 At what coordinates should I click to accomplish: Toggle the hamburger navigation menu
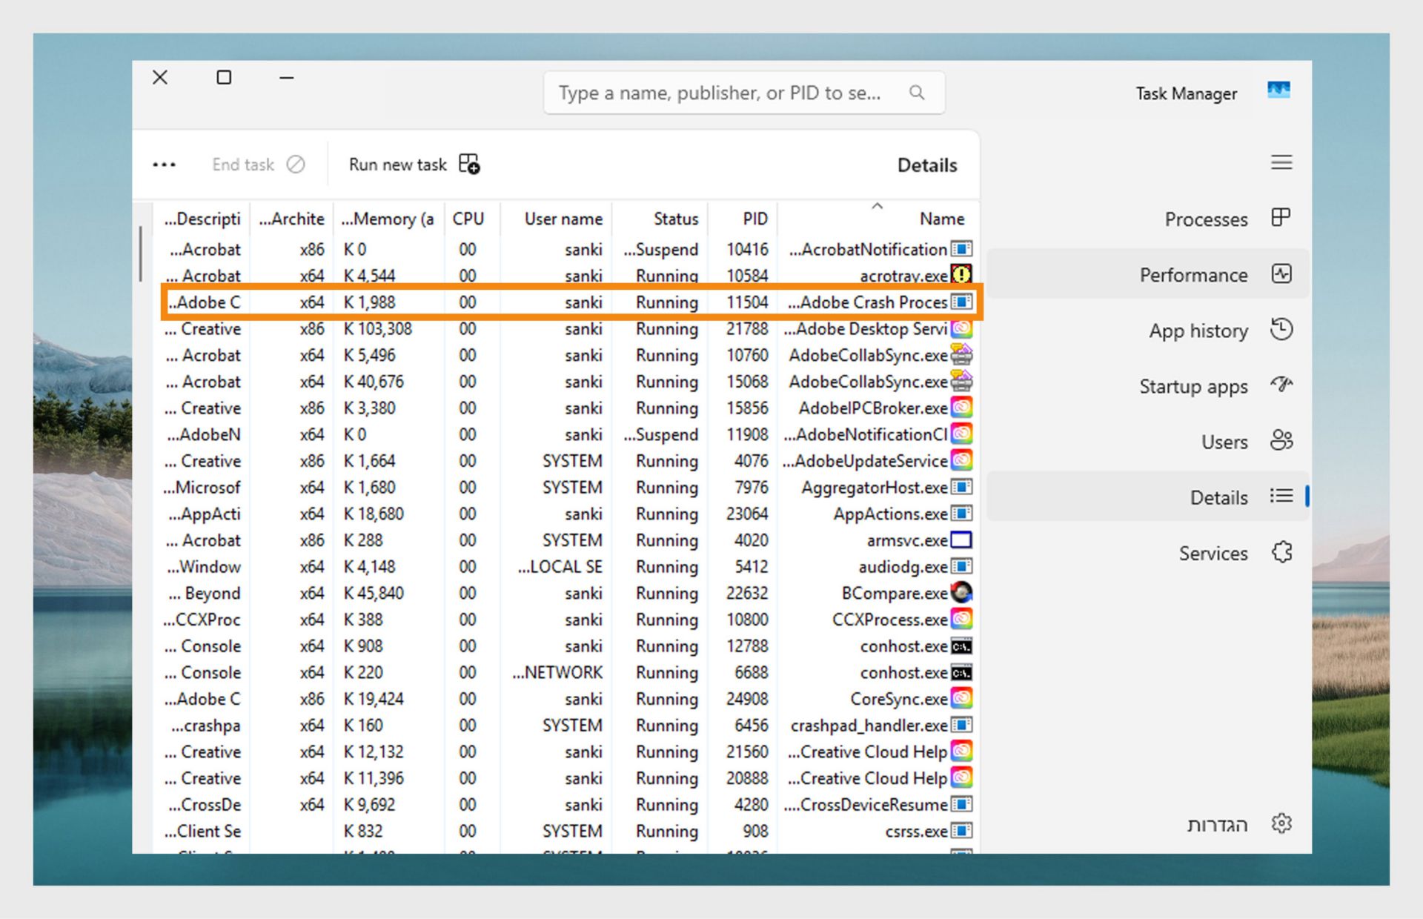(1281, 163)
